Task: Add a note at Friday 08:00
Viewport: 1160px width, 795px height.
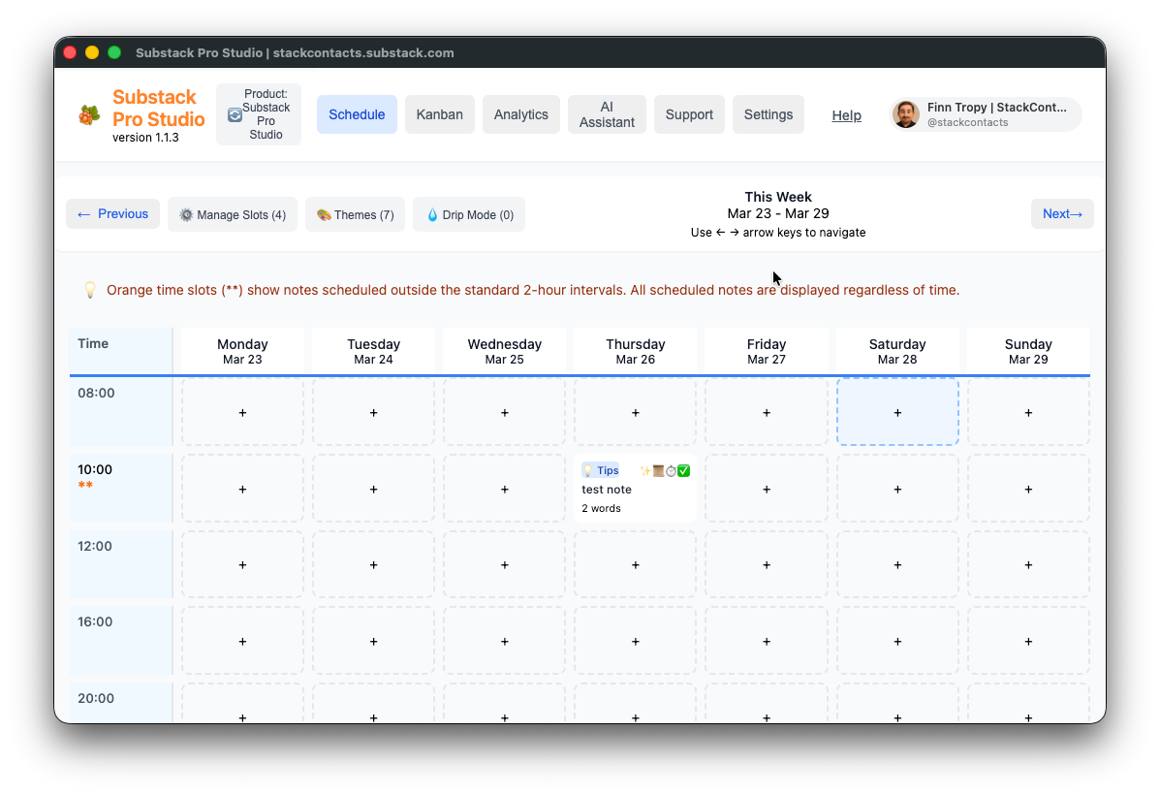Action: [767, 412]
